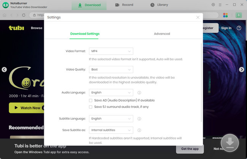Click the Get the app button
Screen dimensions: 247x159
190,149
